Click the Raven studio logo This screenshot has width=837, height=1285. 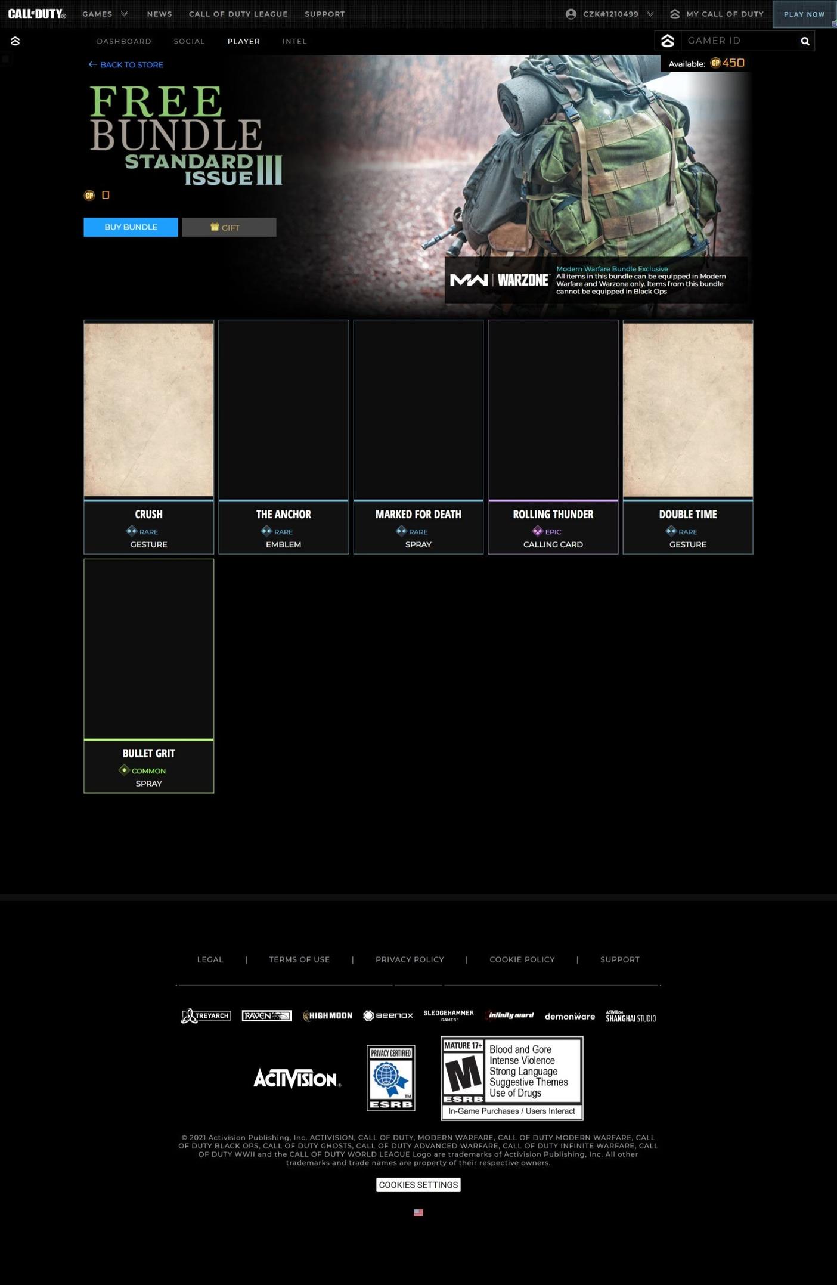[x=266, y=1015]
